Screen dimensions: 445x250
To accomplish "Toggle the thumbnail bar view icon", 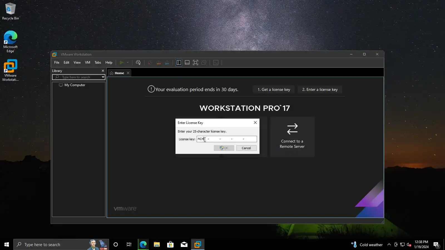I will (187, 62).
